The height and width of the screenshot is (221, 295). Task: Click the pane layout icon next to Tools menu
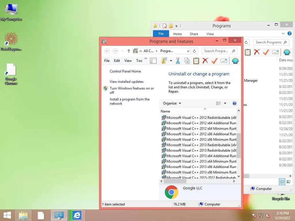(153, 61)
